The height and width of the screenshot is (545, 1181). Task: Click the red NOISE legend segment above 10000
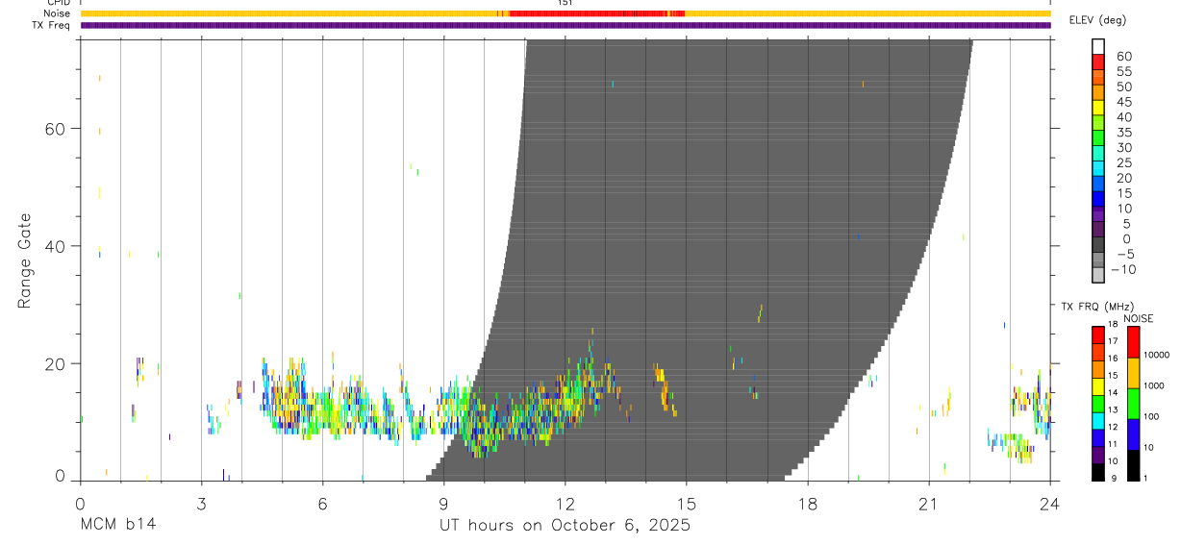pos(1132,342)
